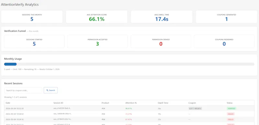This screenshot has height=125, width=259.
Task: Click product #94 in the 10:54:16 row
Action: point(103,119)
